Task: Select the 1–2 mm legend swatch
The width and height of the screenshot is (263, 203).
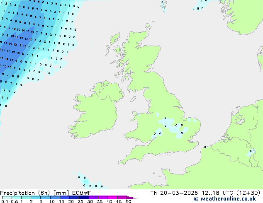Action: click(26, 198)
